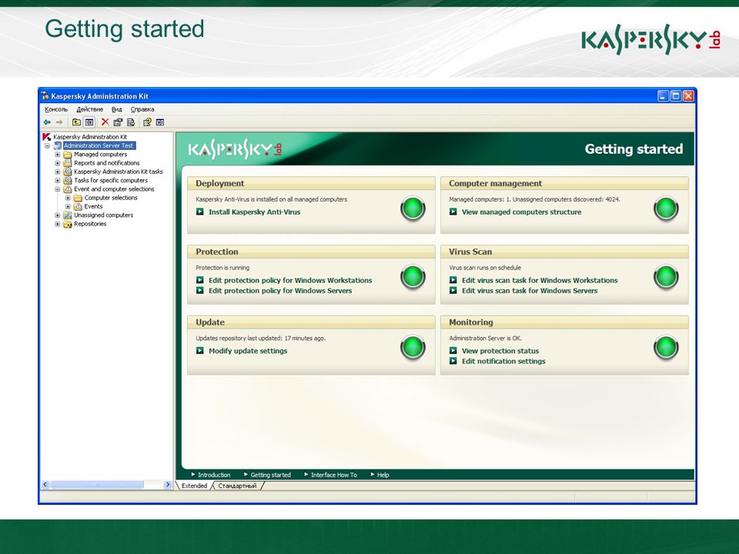The width and height of the screenshot is (739, 554).
Task: Toggle the show/hide console tree icon
Action: pyautogui.click(x=89, y=122)
